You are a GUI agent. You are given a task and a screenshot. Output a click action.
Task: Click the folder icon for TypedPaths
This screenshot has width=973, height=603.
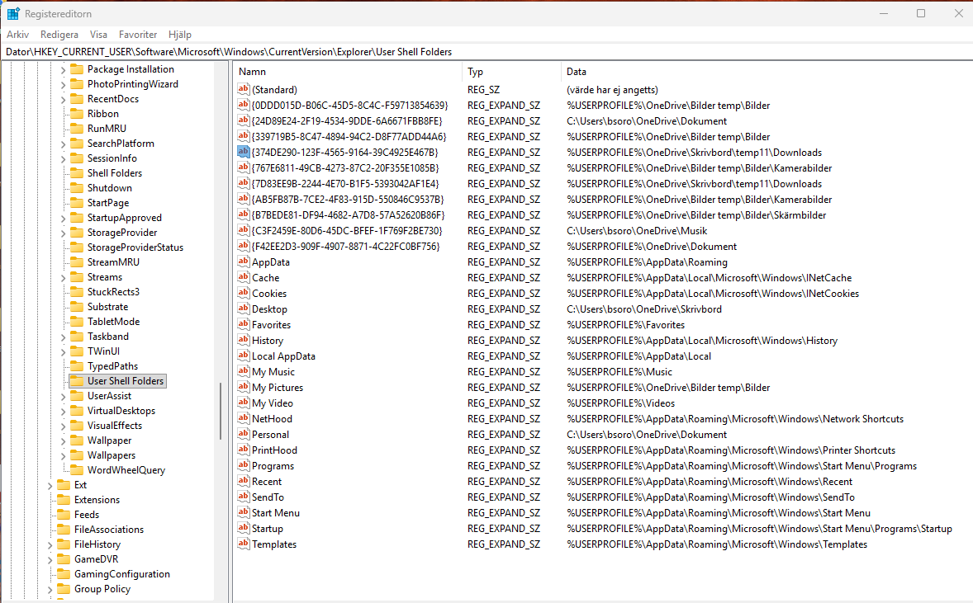click(x=77, y=365)
